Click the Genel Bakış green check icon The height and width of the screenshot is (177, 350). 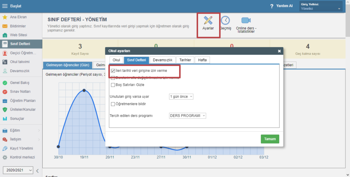pyautogui.click(x=5, y=83)
